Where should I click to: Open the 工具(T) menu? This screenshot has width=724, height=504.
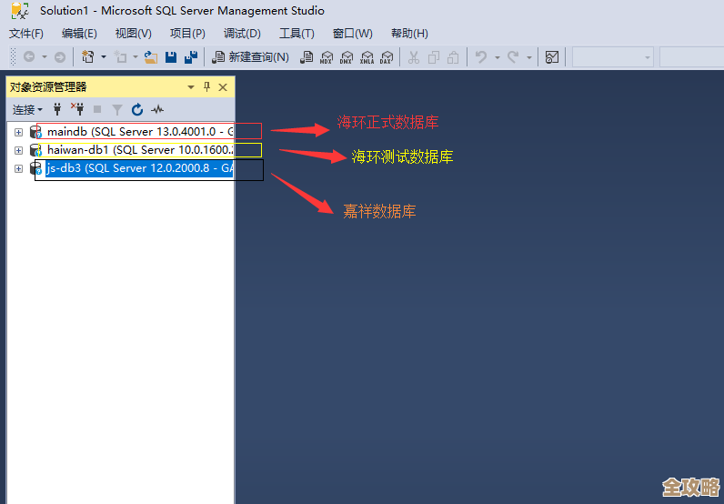coord(297,34)
